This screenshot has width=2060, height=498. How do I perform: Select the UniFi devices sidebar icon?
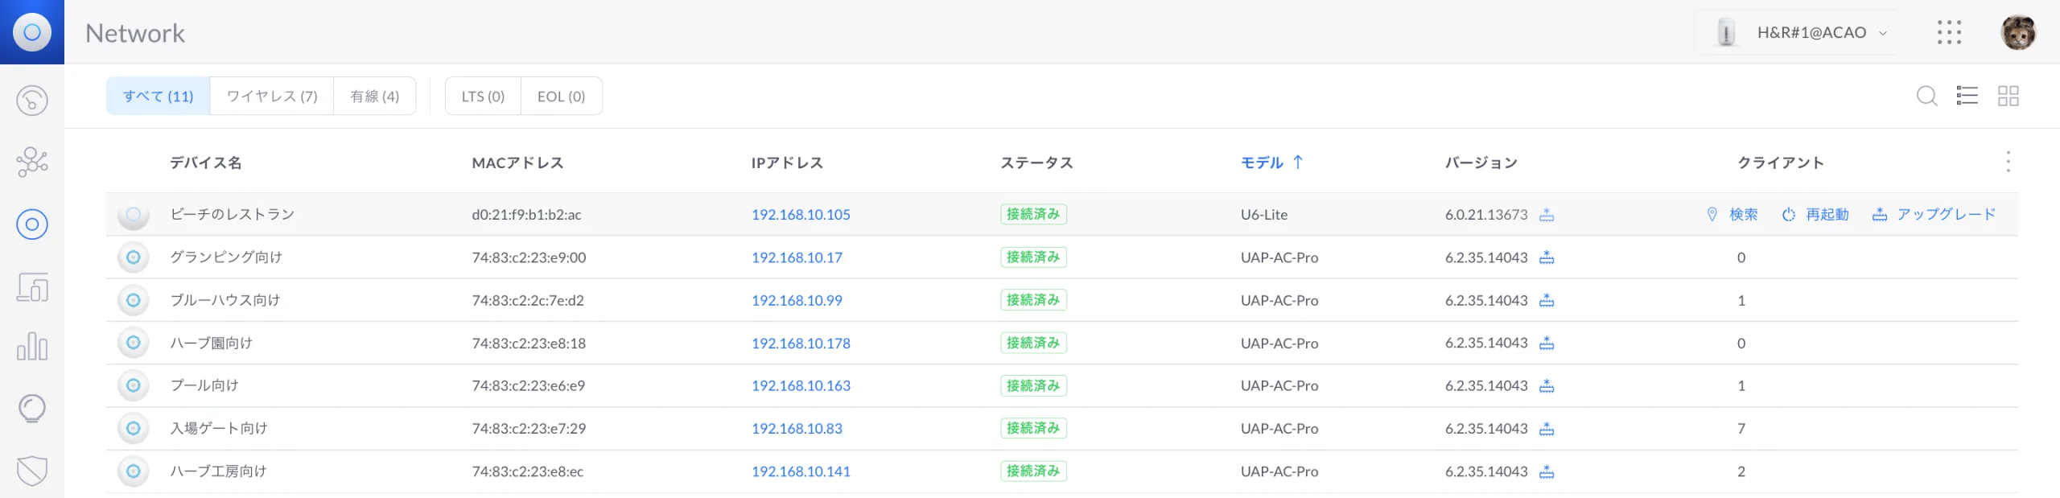click(x=32, y=224)
